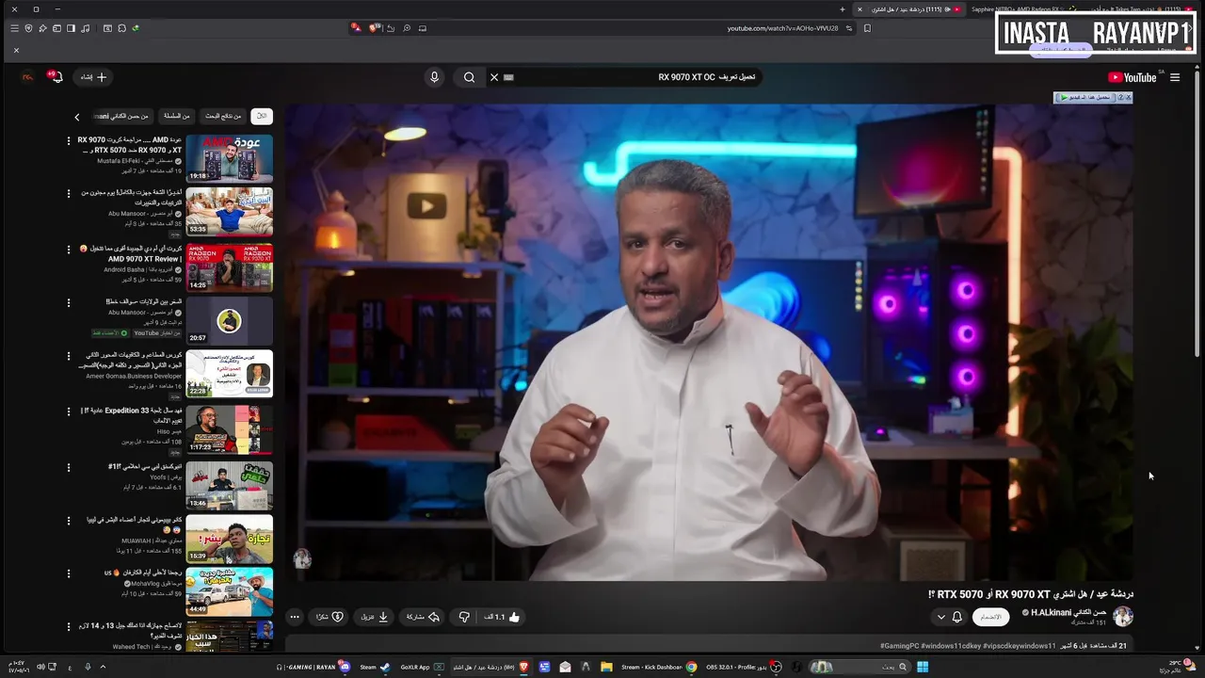Open the Android Basha Radeon 14:25 thumbnail
This screenshot has height=678, width=1205.
(229, 267)
